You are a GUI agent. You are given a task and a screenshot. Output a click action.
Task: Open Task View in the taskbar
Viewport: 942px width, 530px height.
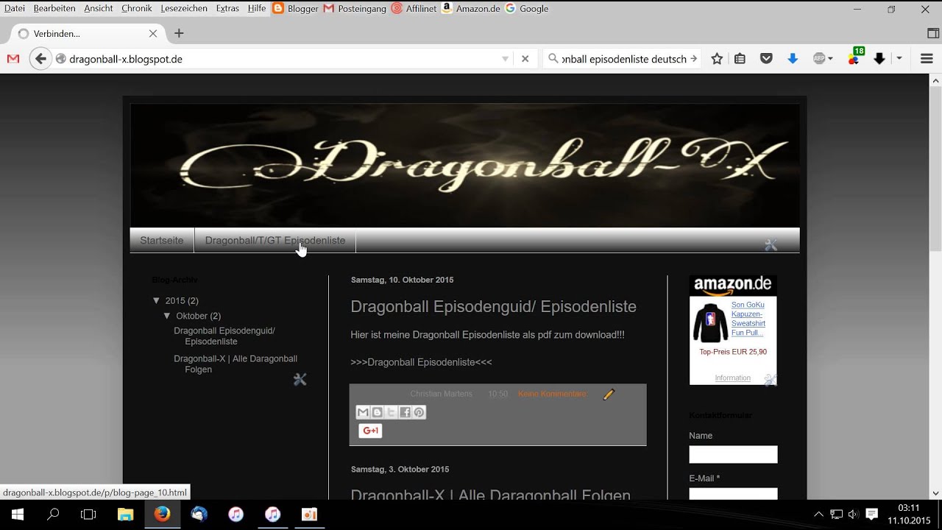click(x=88, y=514)
